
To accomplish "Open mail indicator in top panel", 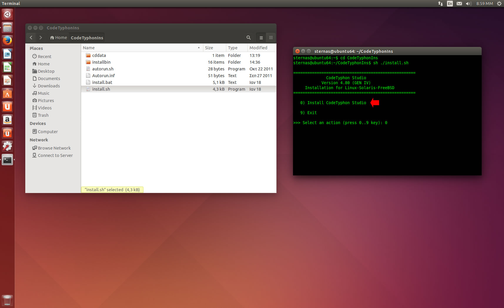I will pyautogui.click(x=459, y=4).
